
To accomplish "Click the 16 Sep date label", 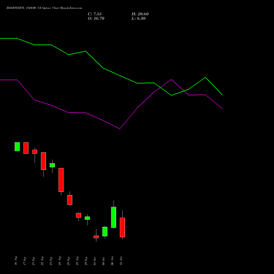I will pyautogui.click(x=16, y=260).
